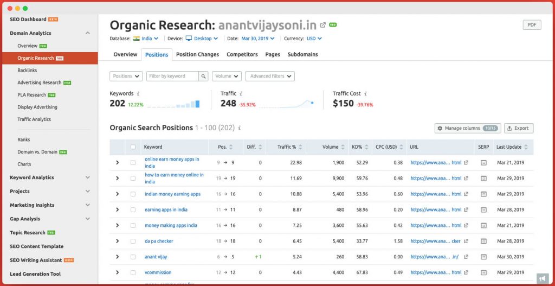Expand the Gap Analysis sidebar section
The height and width of the screenshot is (286, 555).
click(88, 219)
